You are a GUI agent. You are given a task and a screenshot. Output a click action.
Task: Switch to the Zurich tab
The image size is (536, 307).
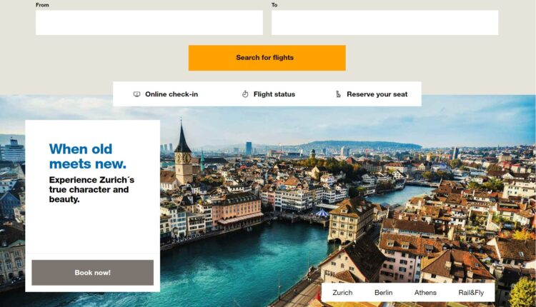(x=342, y=293)
